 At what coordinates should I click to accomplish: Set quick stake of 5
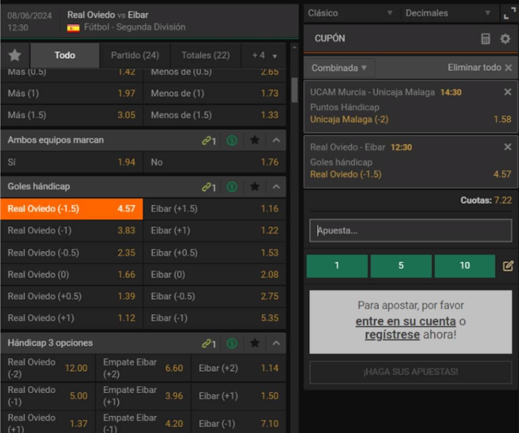click(x=401, y=266)
